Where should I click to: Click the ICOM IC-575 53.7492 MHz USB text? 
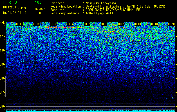point(113,10)
